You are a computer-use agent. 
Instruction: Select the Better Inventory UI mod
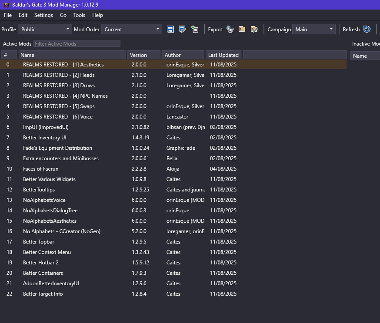[173, 138]
